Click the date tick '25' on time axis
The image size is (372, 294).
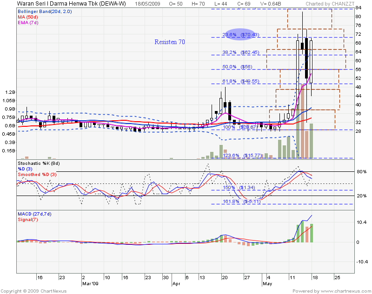[337, 277]
